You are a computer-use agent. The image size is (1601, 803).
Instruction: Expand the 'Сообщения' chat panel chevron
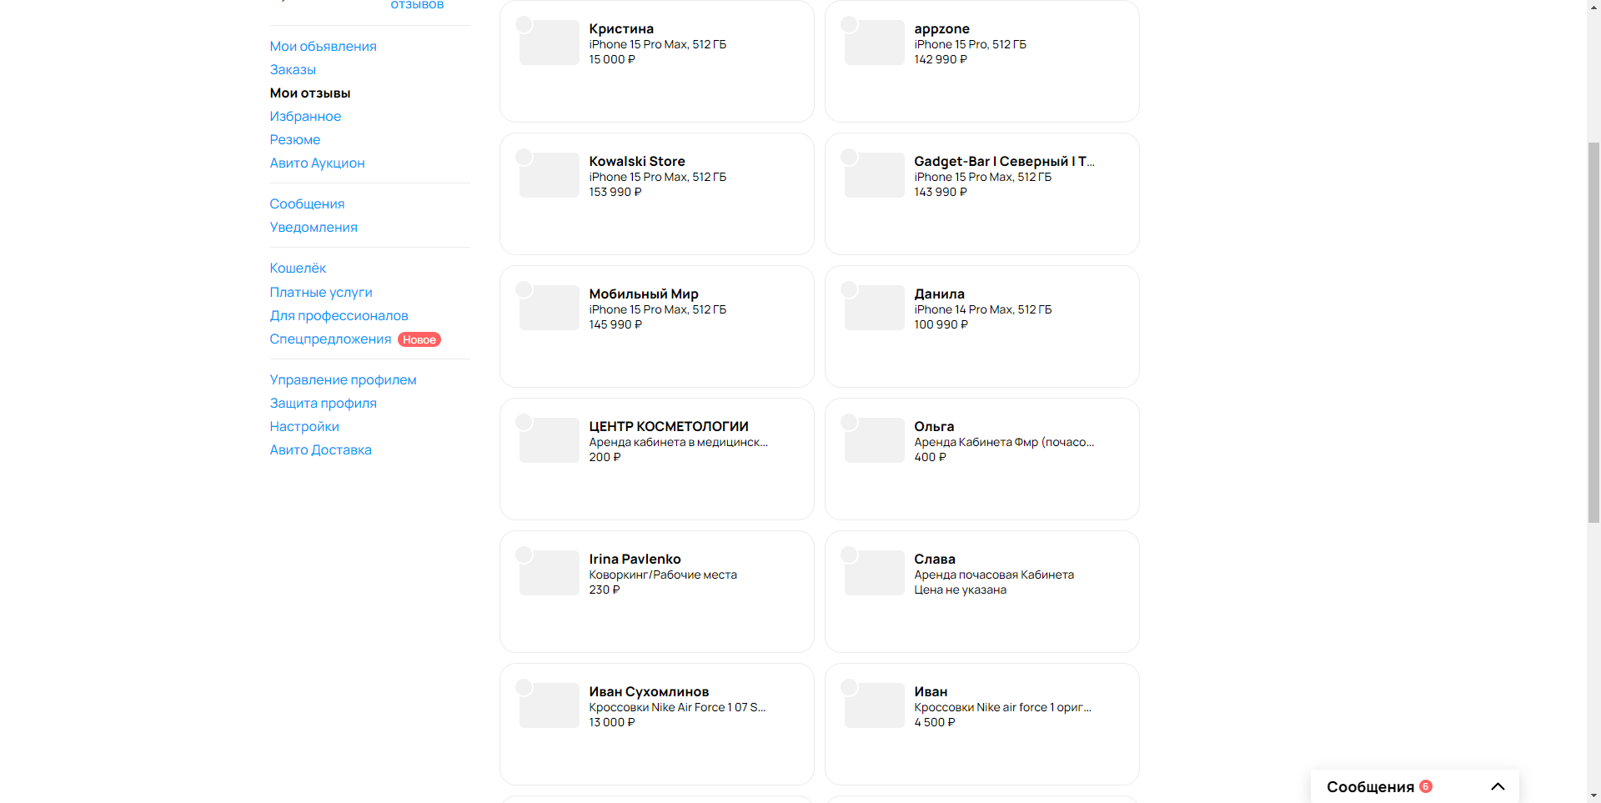point(1498,786)
